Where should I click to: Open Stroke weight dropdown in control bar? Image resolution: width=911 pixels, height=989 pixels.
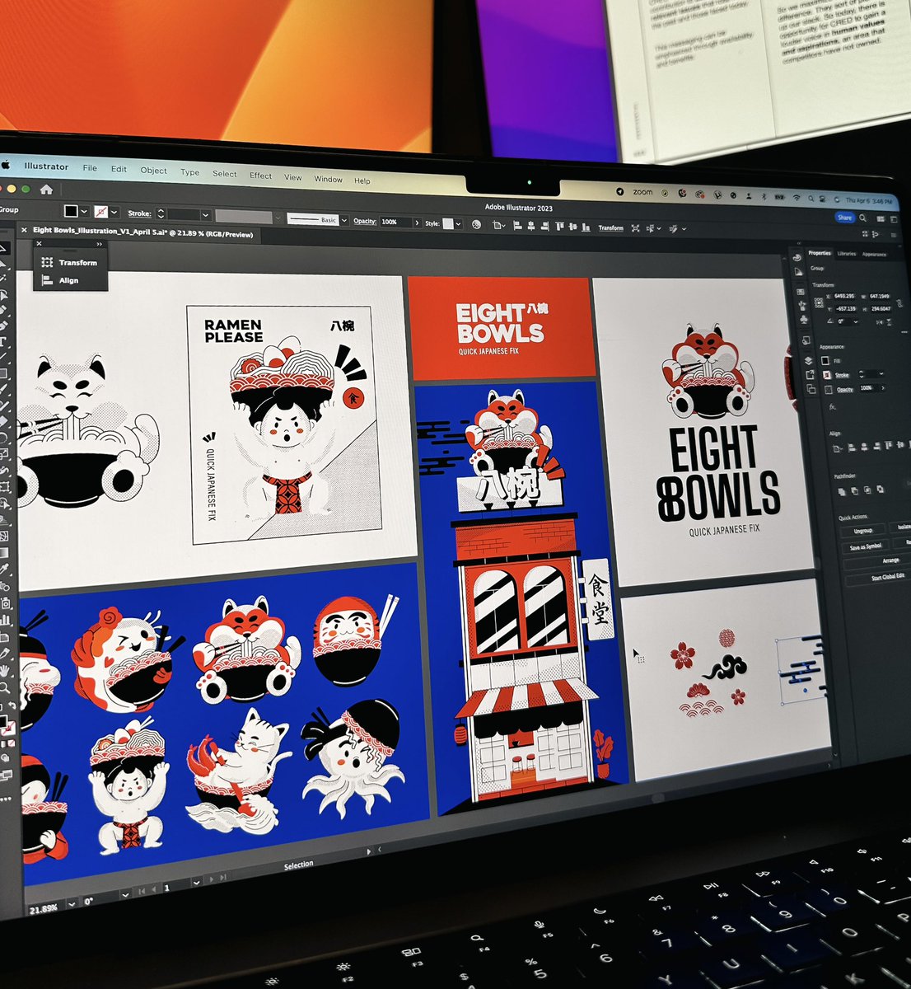(205, 215)
